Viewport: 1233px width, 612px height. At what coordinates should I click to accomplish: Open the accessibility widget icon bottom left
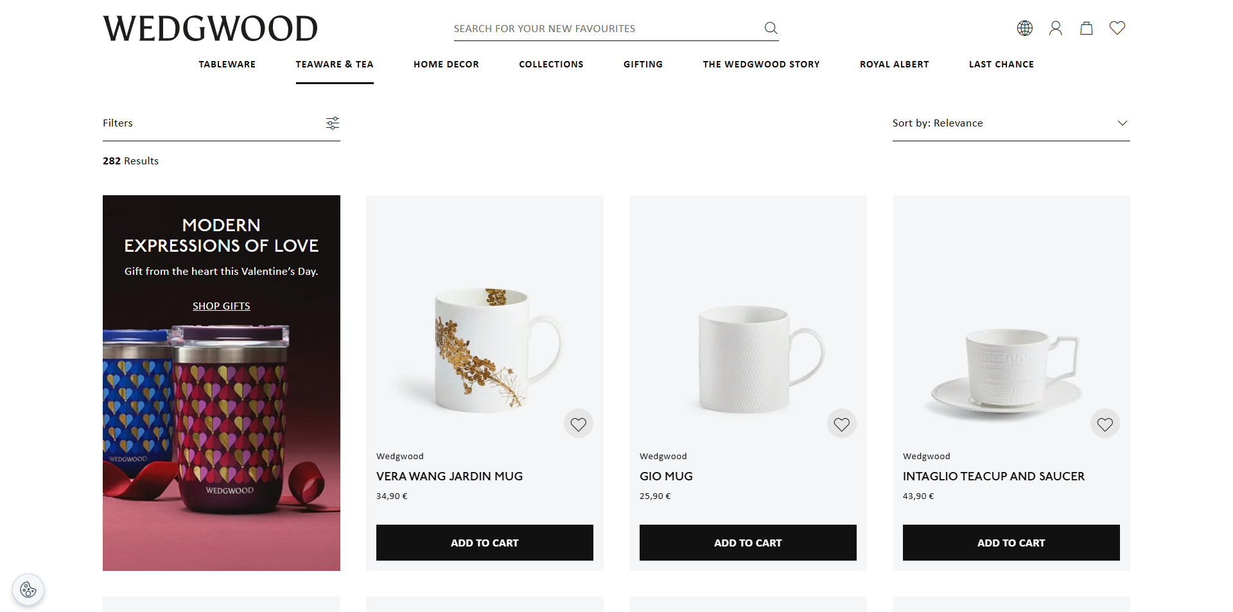point(28,590)
